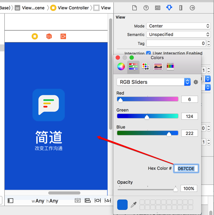The width and height of the screenshot is (214, 215).
Task: Click the current blue color swatch
Action: coord(122,205)
